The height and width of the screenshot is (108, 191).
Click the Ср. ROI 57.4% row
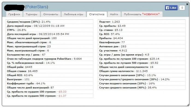[142, 34]
